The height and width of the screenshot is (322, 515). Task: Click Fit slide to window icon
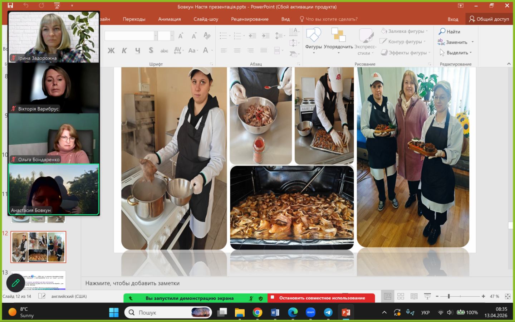point(507,296)
